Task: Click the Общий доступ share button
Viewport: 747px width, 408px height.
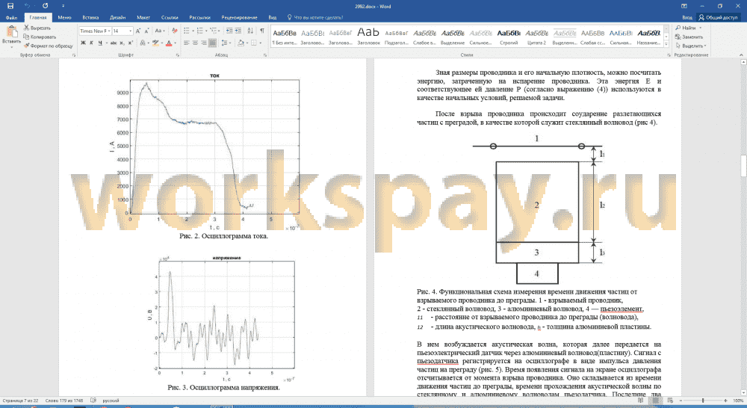Action: coord(718,18)
